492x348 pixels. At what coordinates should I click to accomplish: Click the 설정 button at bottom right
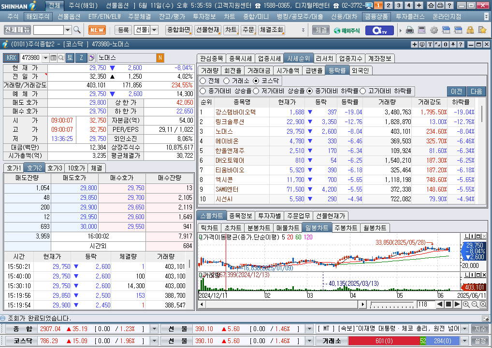480,341
